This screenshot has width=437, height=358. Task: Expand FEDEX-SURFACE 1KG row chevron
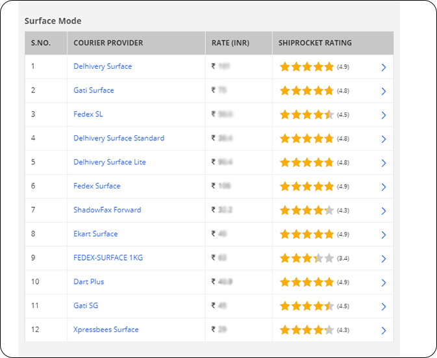[384, 259]
